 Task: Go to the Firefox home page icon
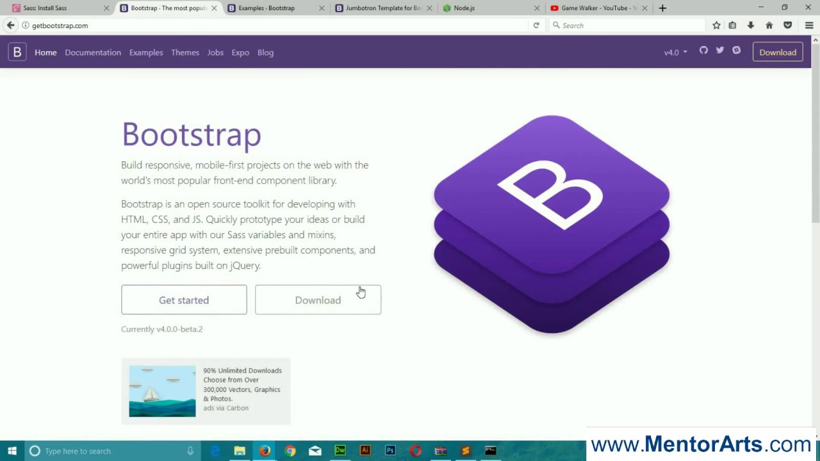(x=769, y=25)
